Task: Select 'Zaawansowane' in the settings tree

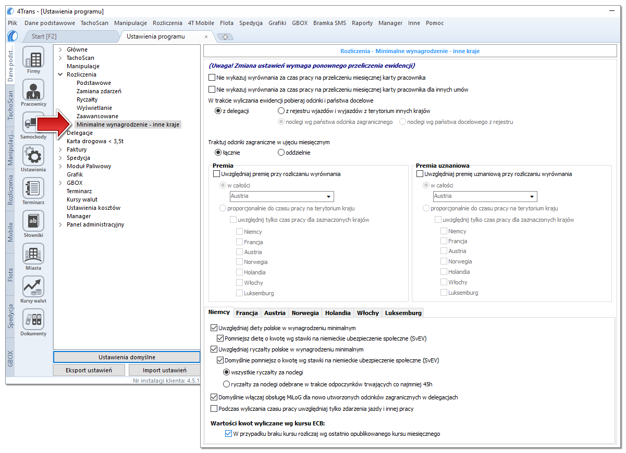Action: pyautogui.click(x=97, y=116)
